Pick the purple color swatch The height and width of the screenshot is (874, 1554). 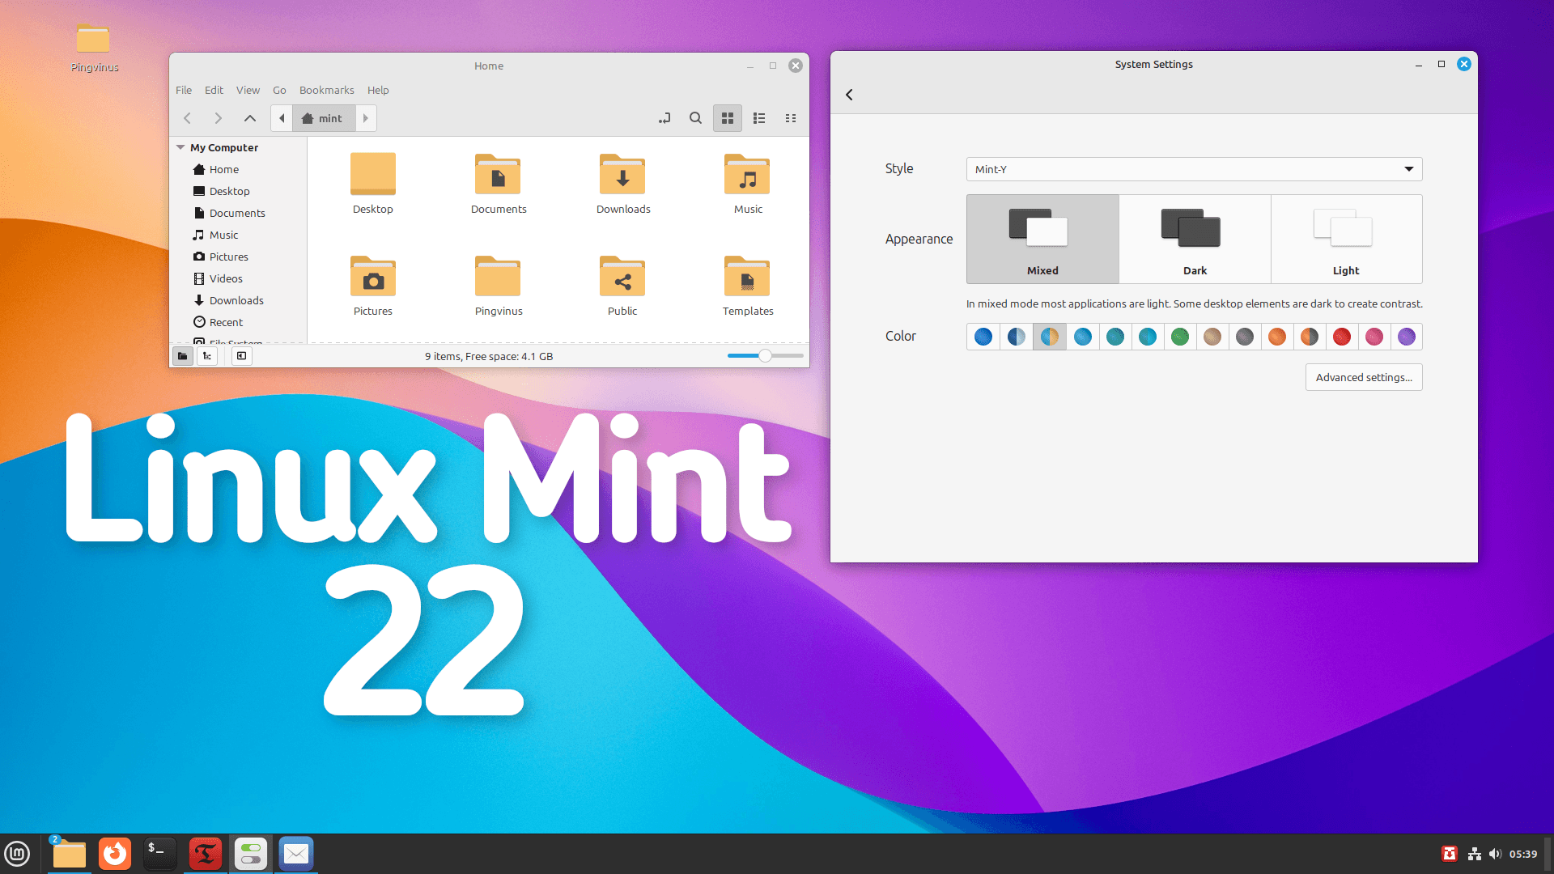point(1407,337)
